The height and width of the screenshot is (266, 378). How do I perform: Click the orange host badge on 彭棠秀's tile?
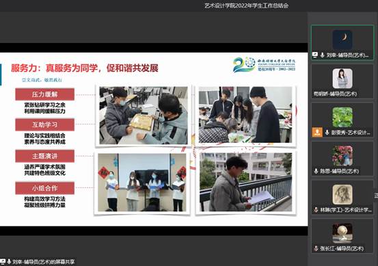(x=317, y=132)
